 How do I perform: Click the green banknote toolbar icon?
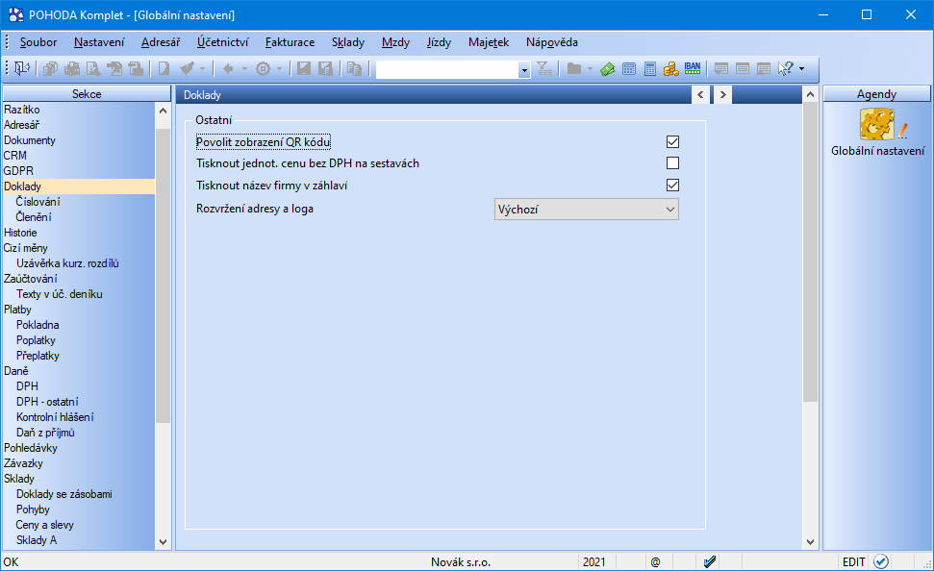(x=608, y=69)
